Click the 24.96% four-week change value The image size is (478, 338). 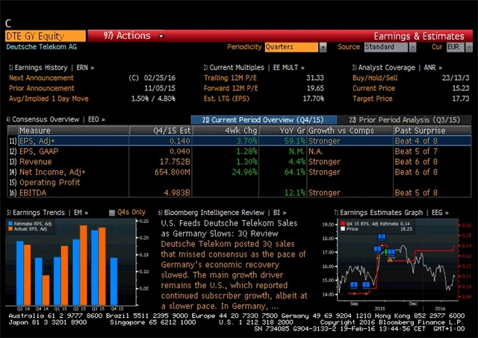[244, 172]
